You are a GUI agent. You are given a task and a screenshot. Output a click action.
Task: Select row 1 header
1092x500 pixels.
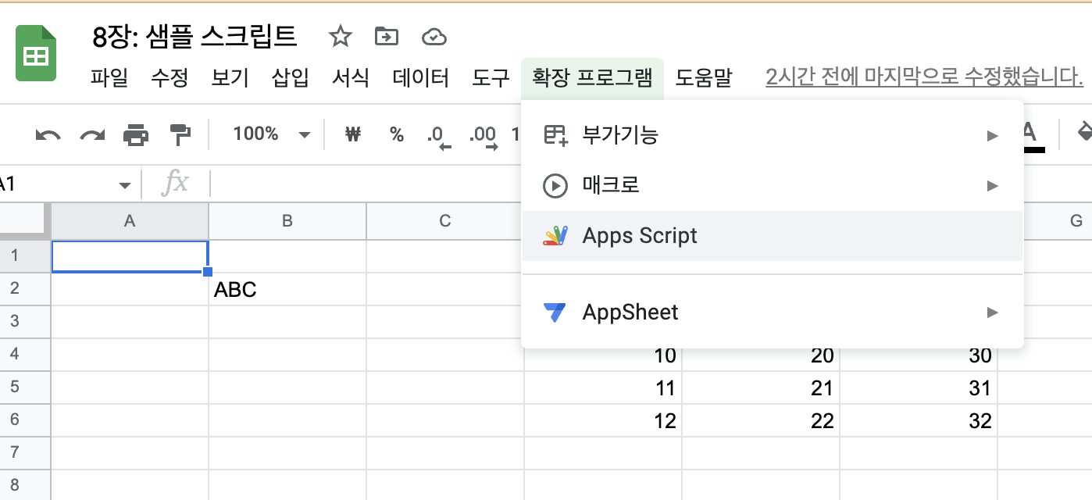(x=25, y=255)
